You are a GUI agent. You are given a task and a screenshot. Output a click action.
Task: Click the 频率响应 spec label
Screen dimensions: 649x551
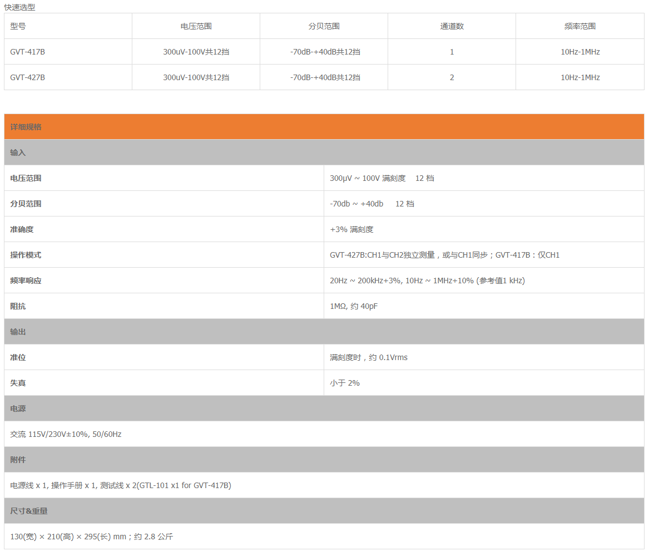click(26, 281)
